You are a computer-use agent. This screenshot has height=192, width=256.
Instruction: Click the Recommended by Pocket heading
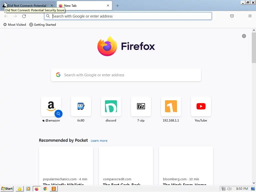pyautogui.click(x=63, y=140)
